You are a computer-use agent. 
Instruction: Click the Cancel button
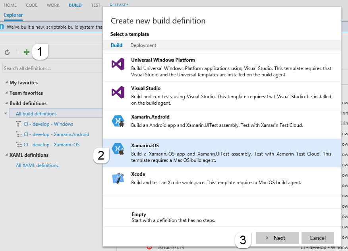pos(317,238)
